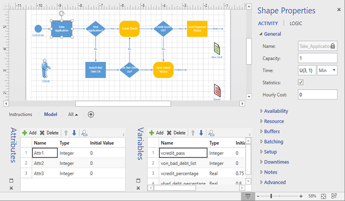The height and width of the screenshot is (201, 345).
Task: Click the zoom slider handle
Action: [271, 196]
